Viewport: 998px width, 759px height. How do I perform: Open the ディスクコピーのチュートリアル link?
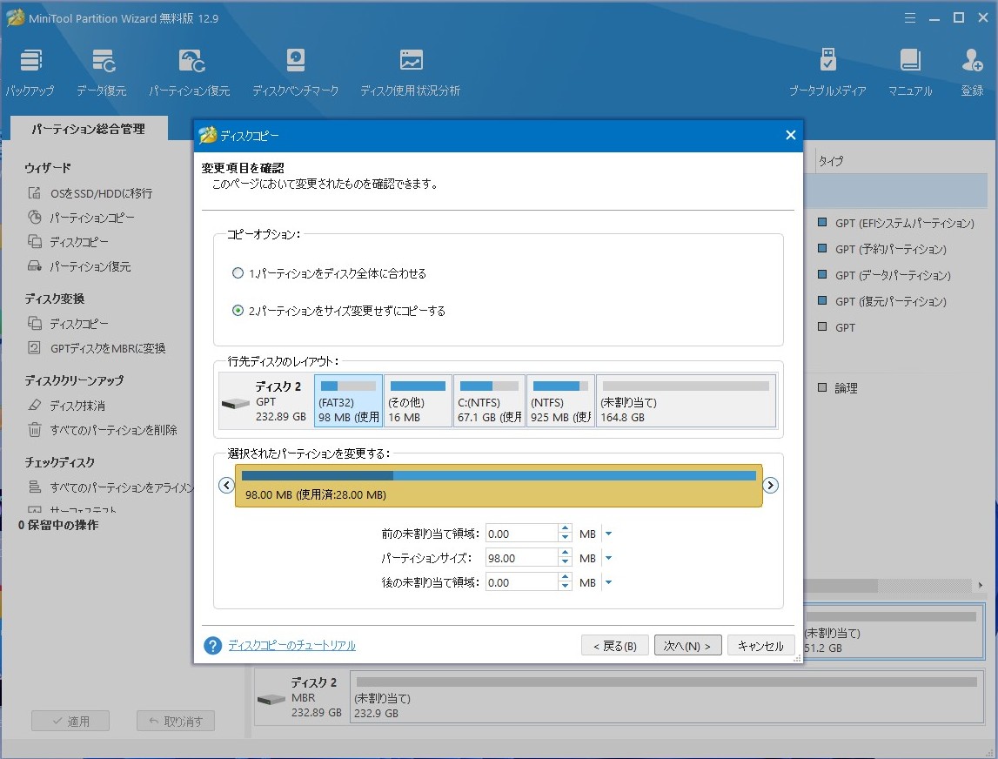(291, 645)
